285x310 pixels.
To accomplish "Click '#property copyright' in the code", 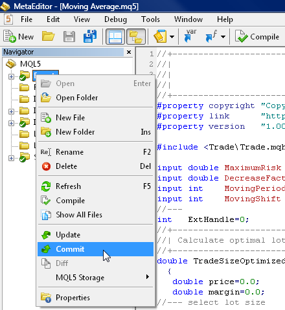I will coord(206,105).
